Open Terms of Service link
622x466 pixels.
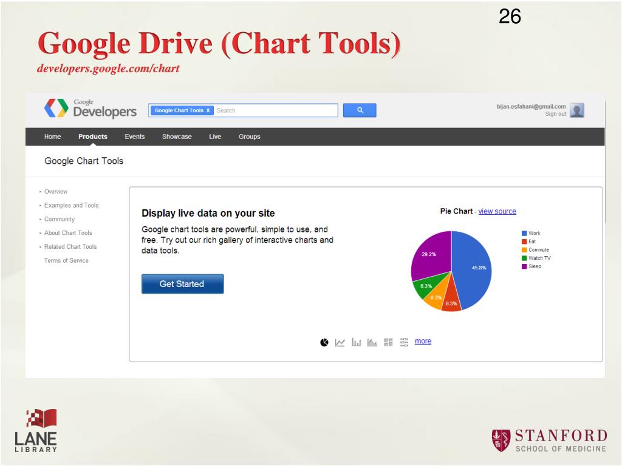66,260
